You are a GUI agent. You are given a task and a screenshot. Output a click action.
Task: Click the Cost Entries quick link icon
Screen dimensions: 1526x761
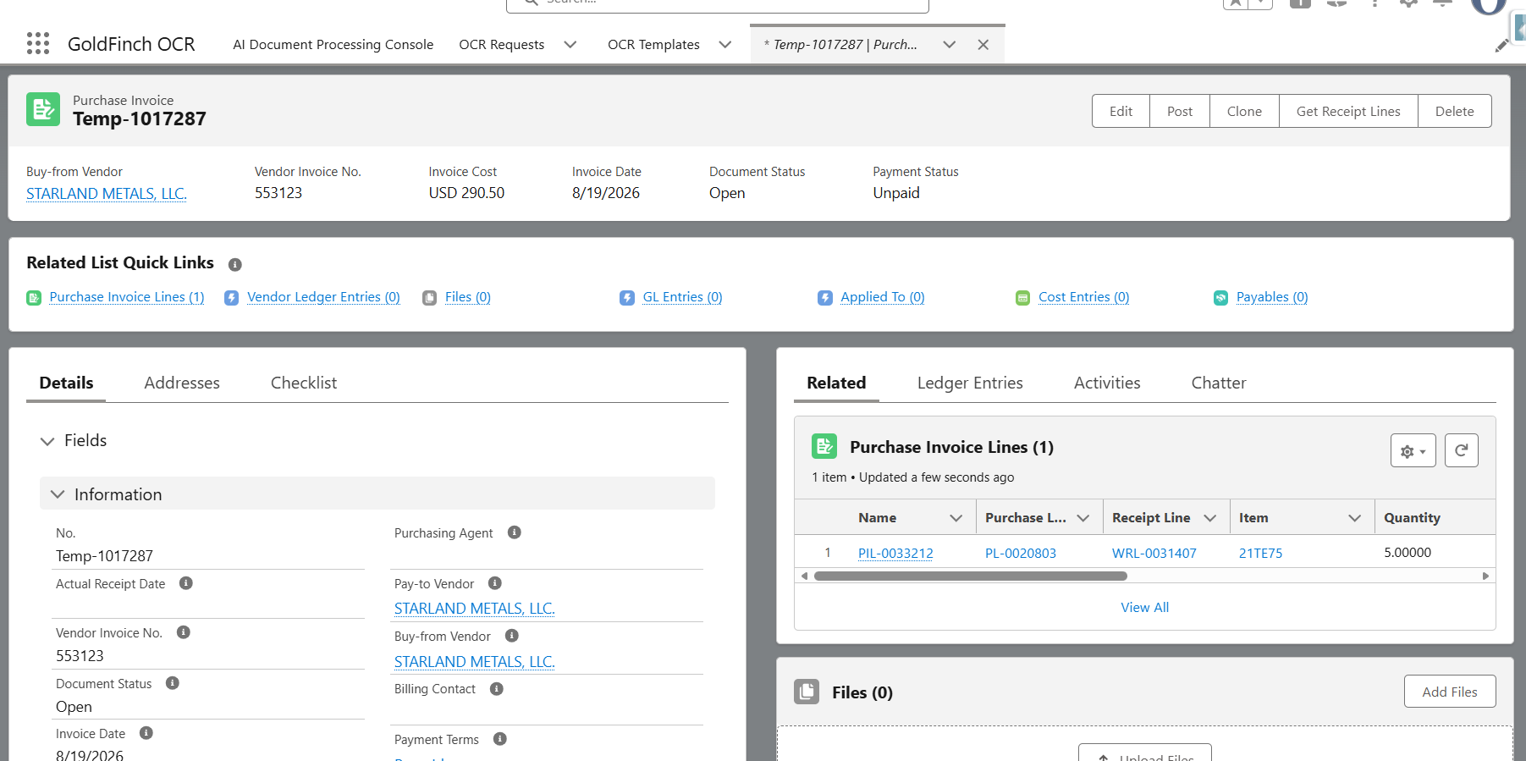click(x=1022, y=298)
